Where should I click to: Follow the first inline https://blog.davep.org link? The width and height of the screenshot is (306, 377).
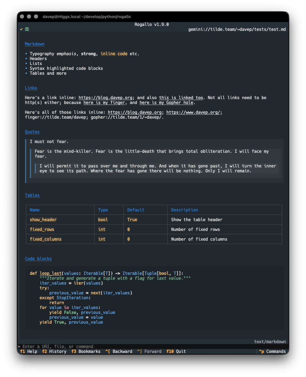105,98
